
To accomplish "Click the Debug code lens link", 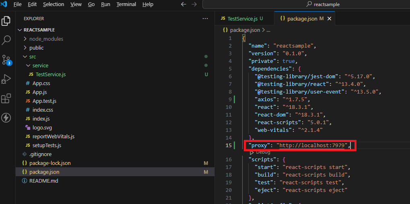I will (x=263, y=152).
